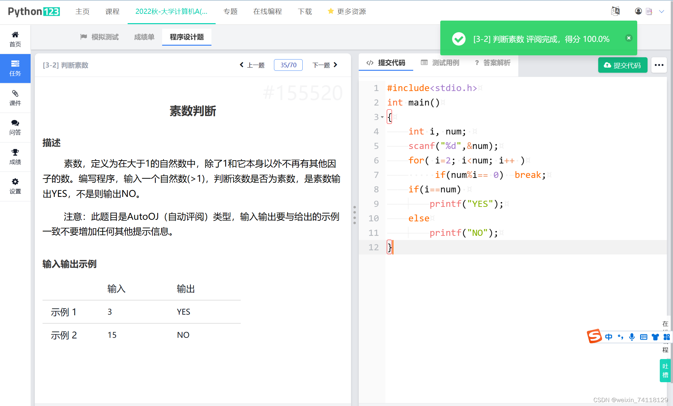Open the three-dots more options menu
This screenshot has width=673, height=406.
pos(659,65)
